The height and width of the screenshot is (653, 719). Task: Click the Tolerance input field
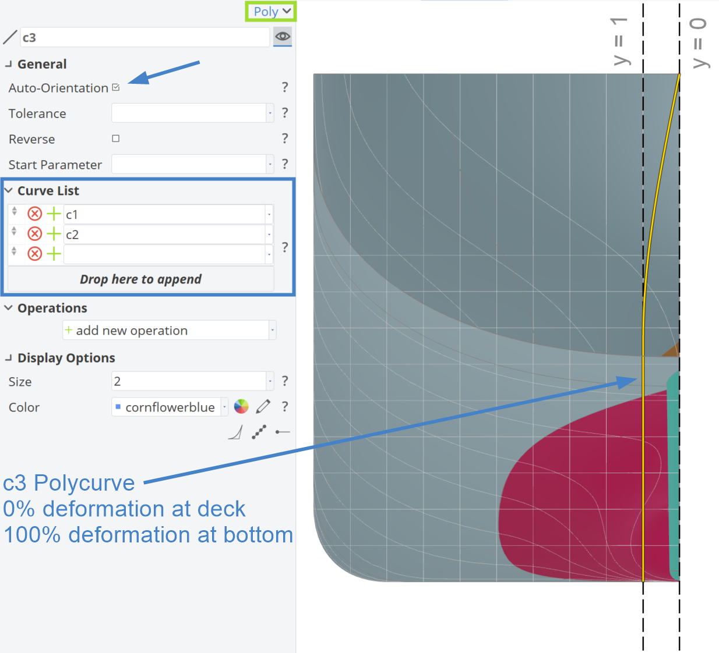189,113
